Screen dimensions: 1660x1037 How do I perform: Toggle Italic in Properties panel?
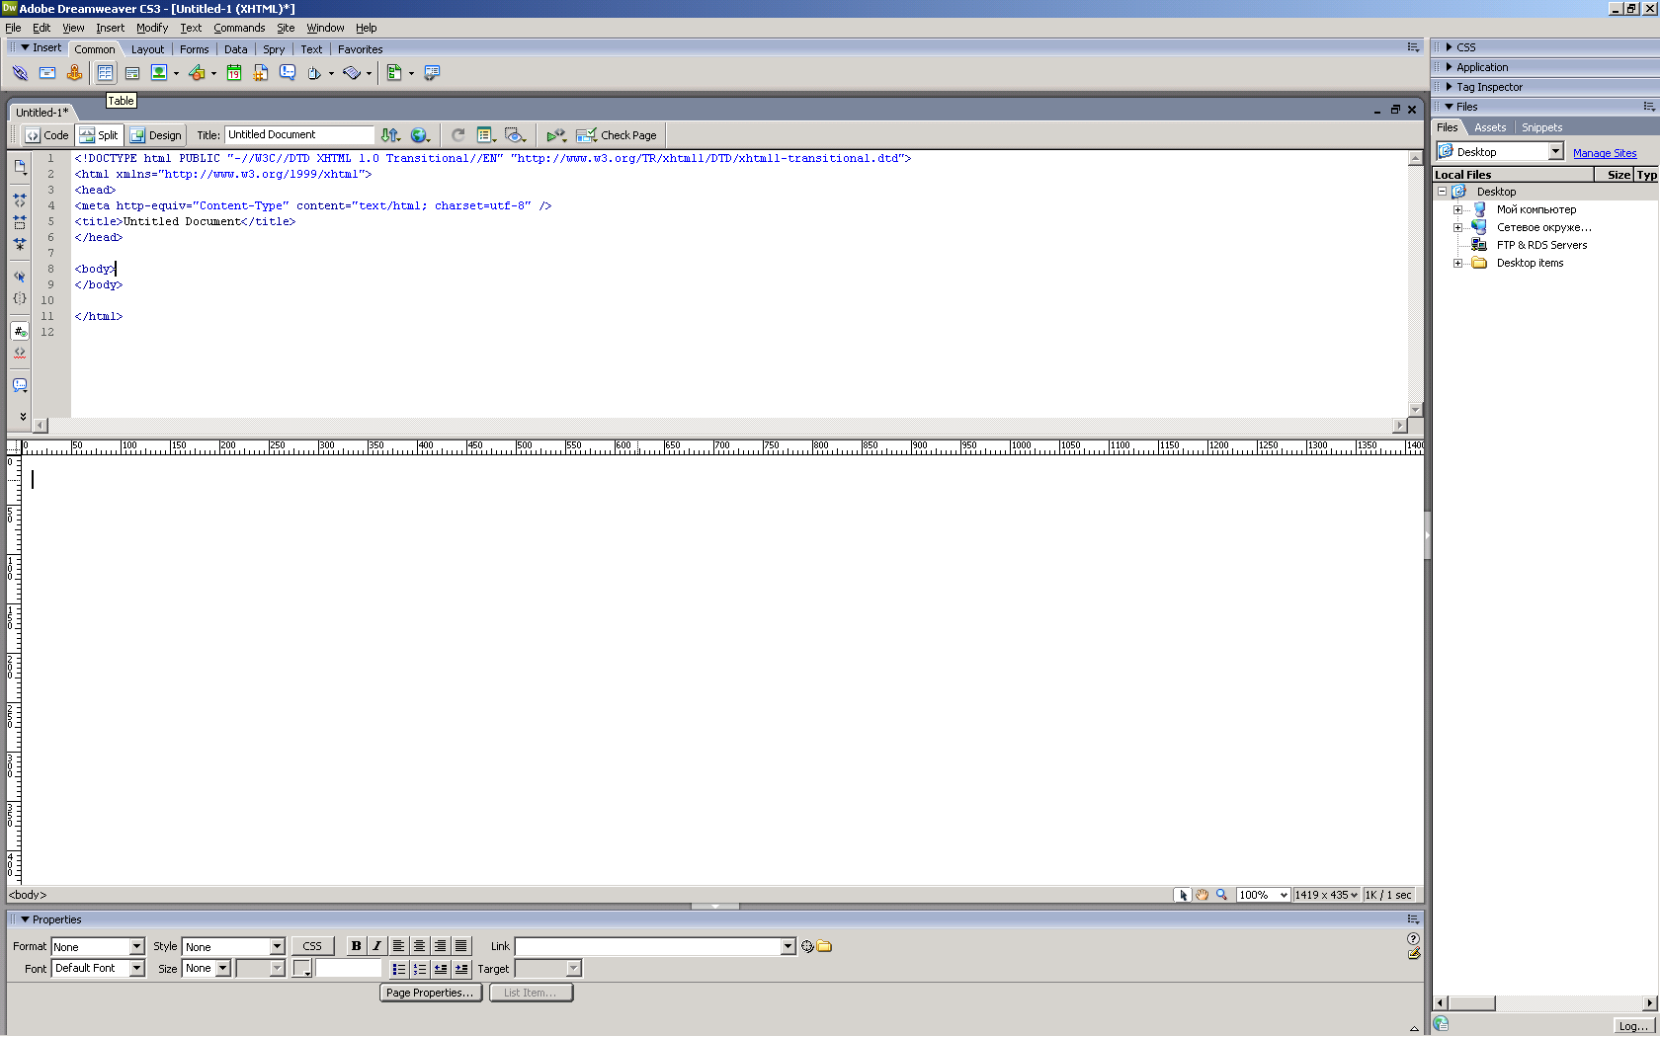(376, 946)
